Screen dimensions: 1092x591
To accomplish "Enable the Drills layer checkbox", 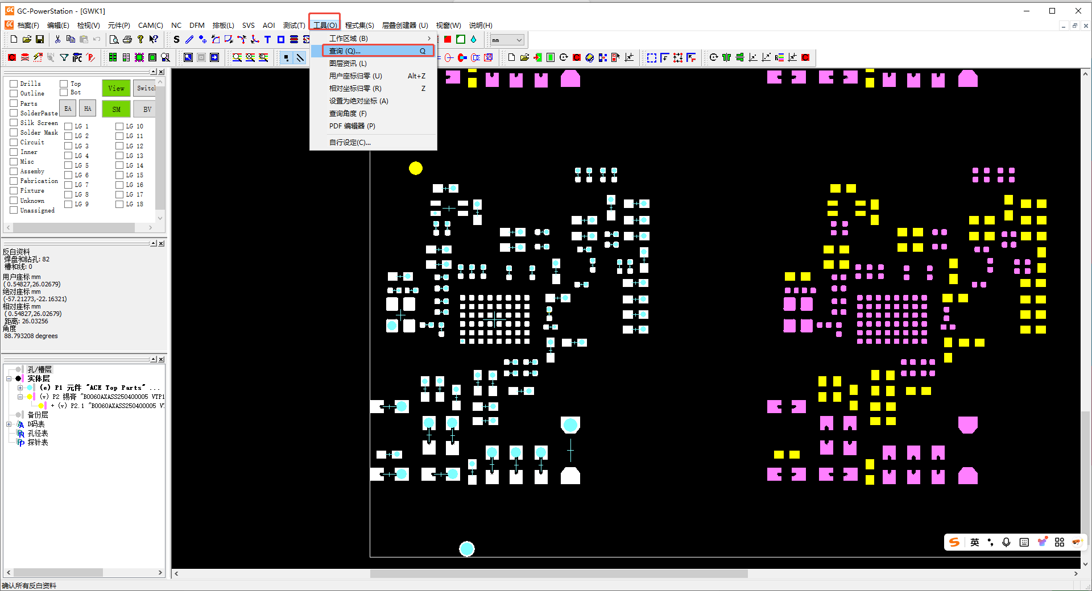I will point(14,84).
